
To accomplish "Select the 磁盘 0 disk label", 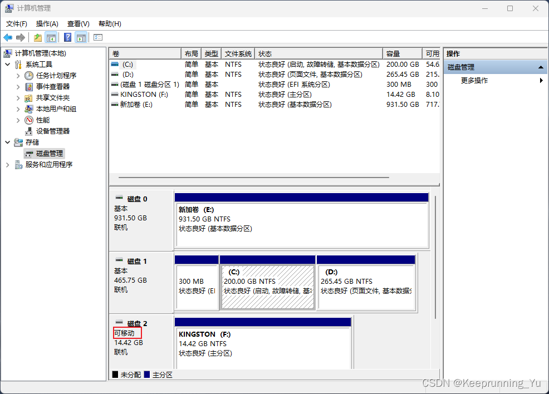I will [x=137, y=199].
